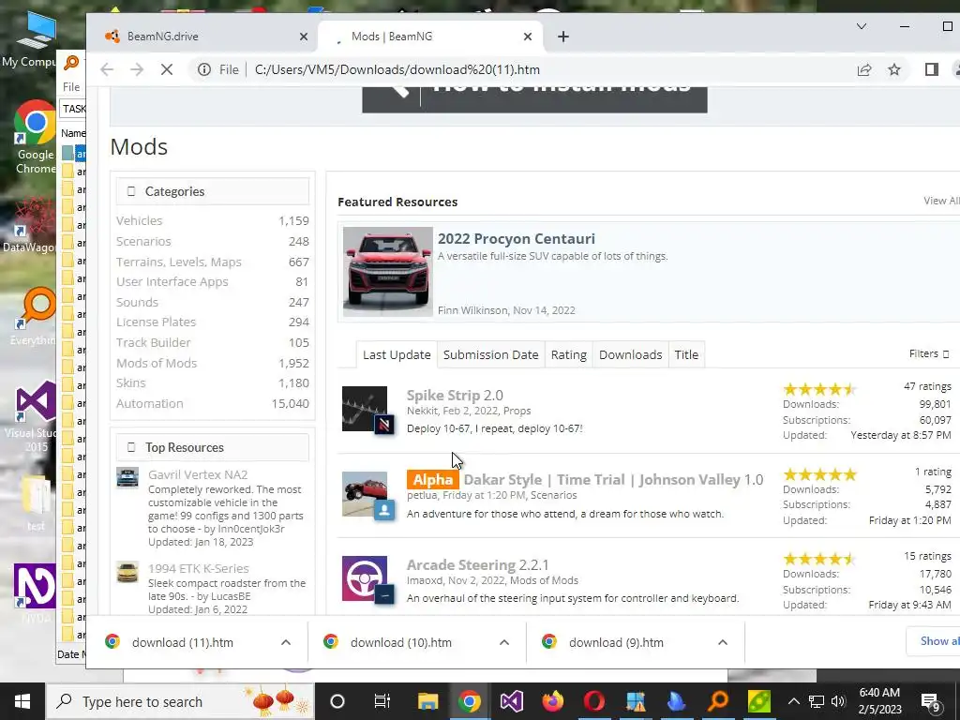
Task: Click the taskbar search box
Action: [x=180, y=701]
